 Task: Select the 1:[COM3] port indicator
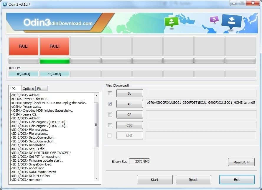(55, 74)
